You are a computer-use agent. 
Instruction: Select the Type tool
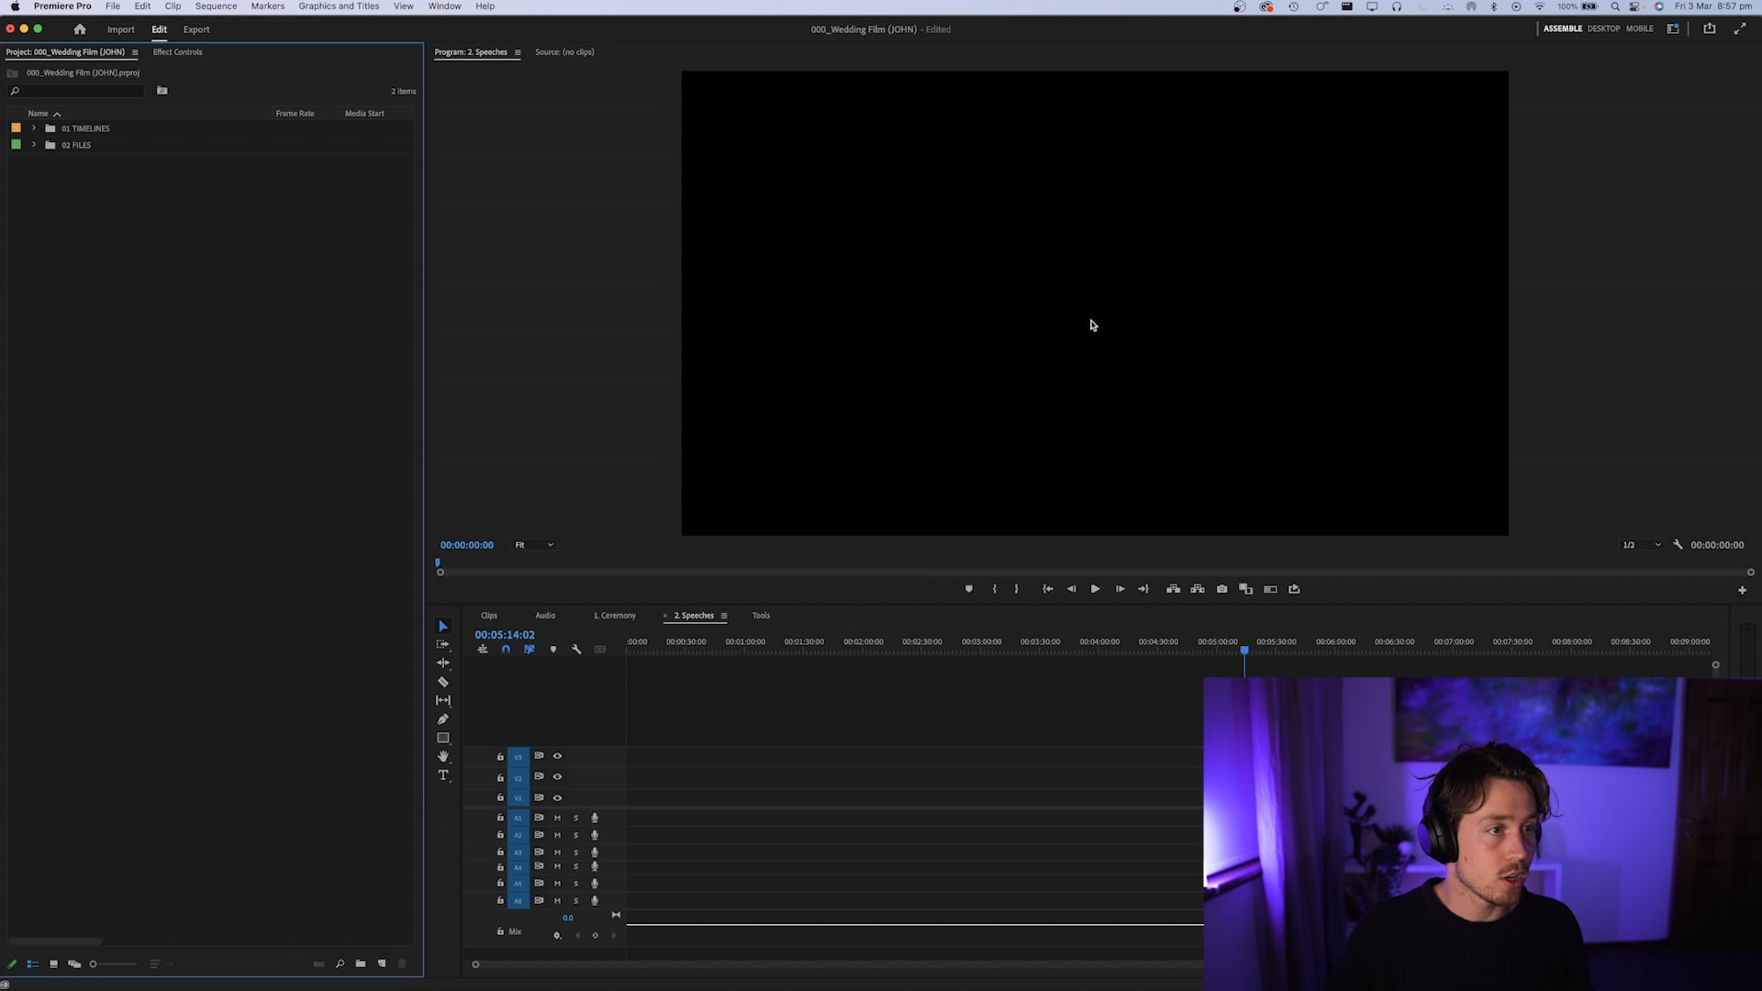(443, 775)
